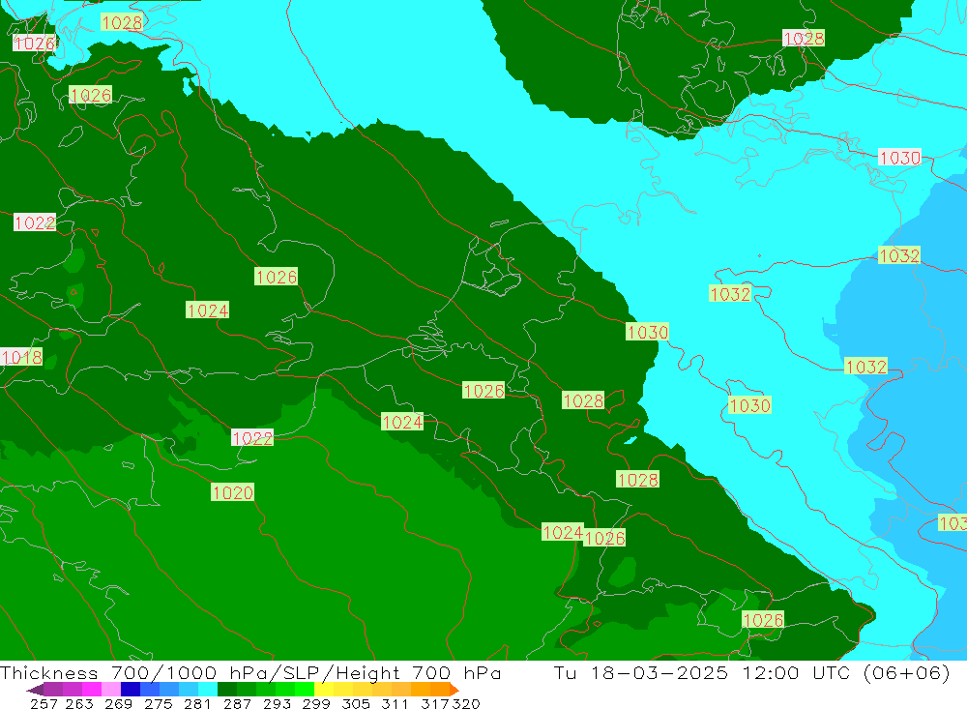Screen dimensions: 967x709
Task: Click the 'Thickness 700/1000 hPa/SLP/Height 700 hPa' title
Action: tap(250, 672)
